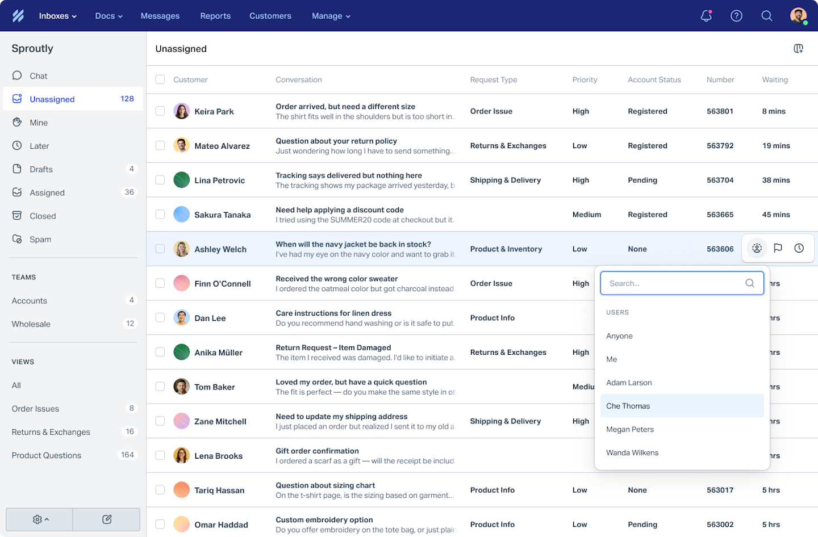Check the Mateo Alvarez row checkbox
The image size is (818, 537).
coord(160,145)
